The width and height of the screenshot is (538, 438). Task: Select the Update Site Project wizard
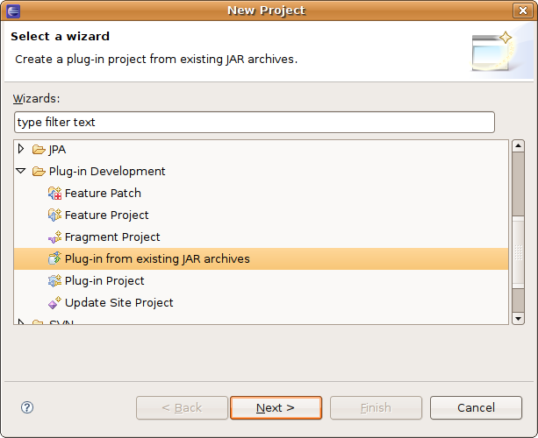click(118, 303)
